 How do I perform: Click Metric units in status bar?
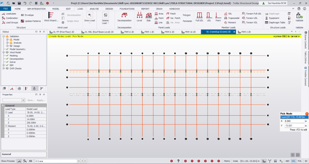227,161
